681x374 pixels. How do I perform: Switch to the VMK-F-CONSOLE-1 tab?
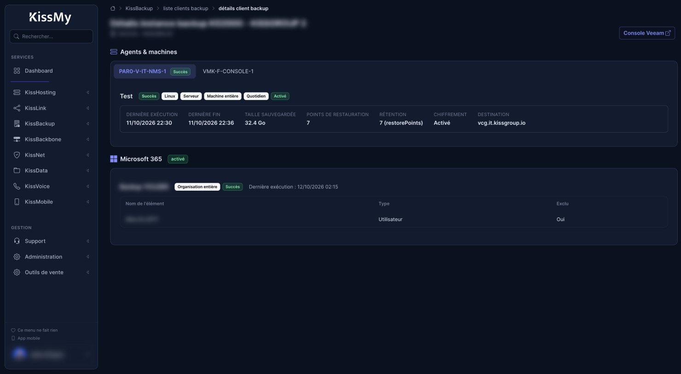228,71
